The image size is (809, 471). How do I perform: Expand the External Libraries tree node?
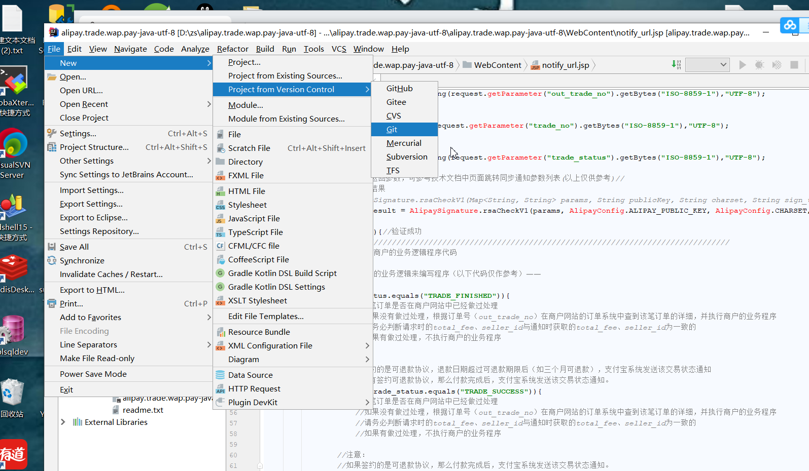tap(63, 422)
